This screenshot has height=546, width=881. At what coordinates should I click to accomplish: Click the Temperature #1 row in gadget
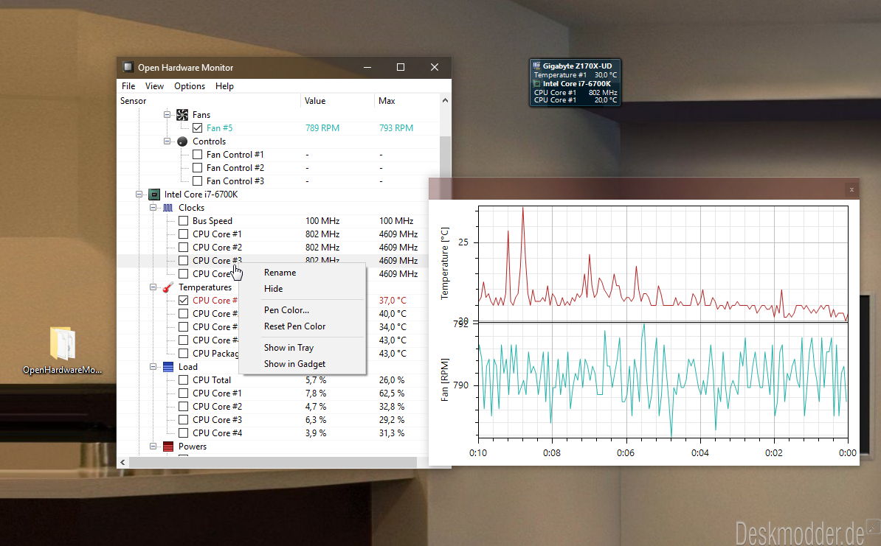(576, 74)
